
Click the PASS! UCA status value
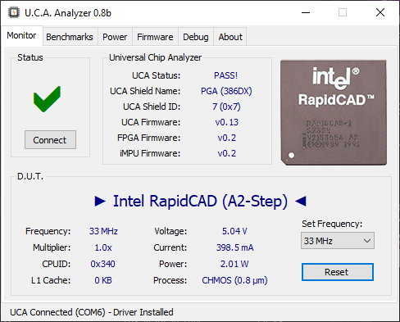225,75
